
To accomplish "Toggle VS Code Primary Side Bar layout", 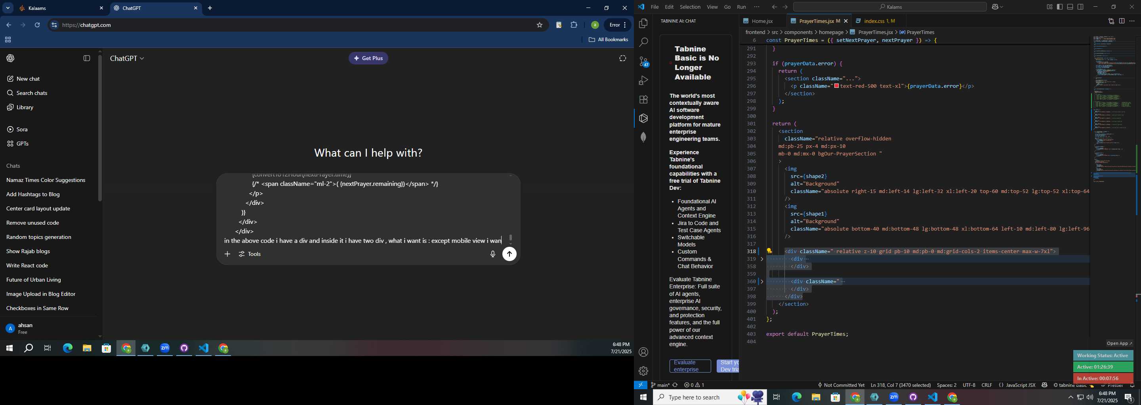I will click(1059, 7).
